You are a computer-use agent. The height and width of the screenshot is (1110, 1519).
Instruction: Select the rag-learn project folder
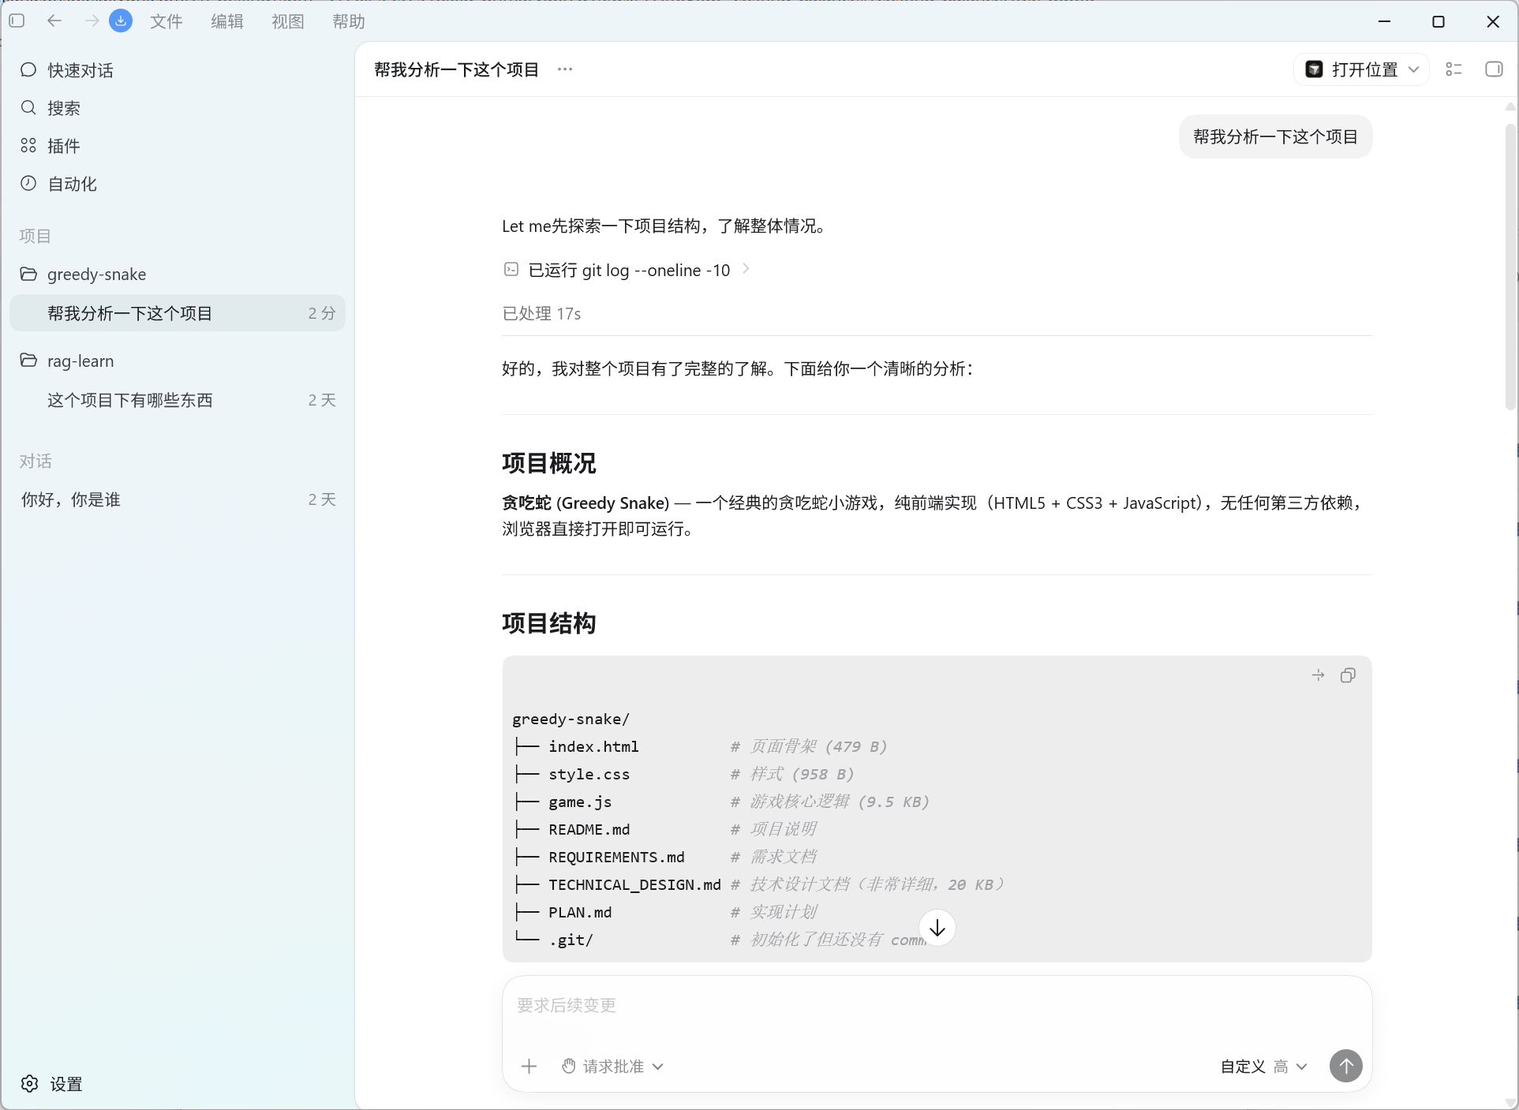pyautogui.click(x=178, y=361)
